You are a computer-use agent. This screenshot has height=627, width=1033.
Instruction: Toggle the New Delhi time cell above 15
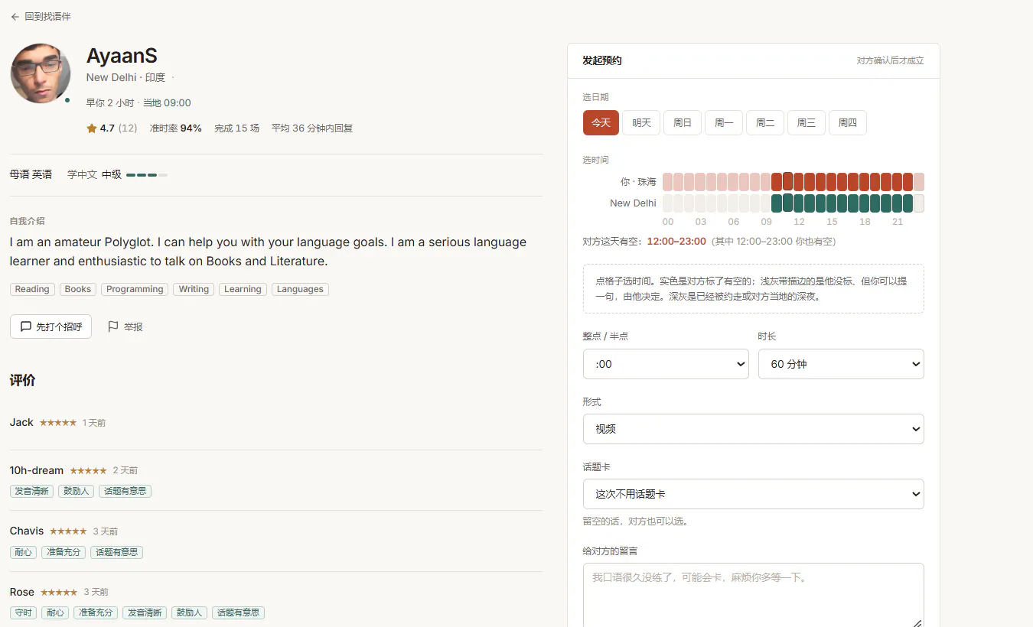coord(832,203)
